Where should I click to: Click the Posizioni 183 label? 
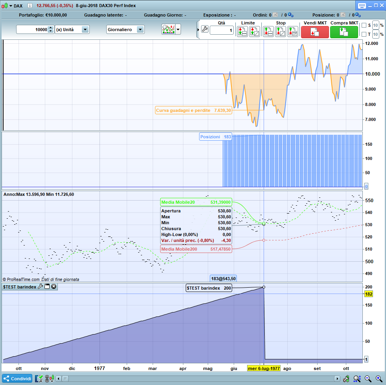click(x=216, y=137)
